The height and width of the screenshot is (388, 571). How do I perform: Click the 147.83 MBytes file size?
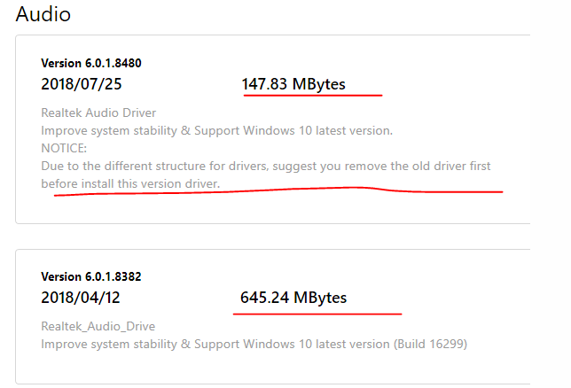point(293,84)
